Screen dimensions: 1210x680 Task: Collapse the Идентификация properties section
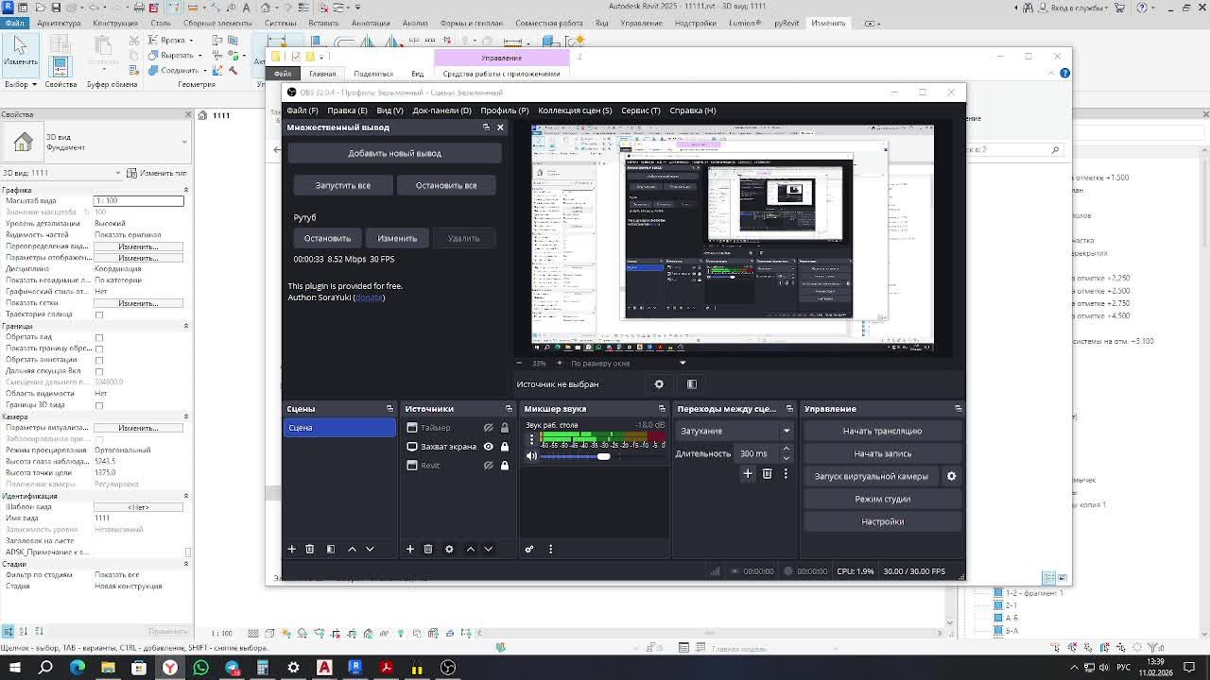coord(185,496)
